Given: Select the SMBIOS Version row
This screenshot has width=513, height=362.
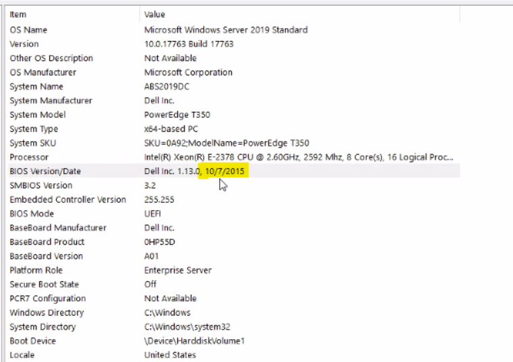Looking at the screenshot, I should [x=40, y=185].
